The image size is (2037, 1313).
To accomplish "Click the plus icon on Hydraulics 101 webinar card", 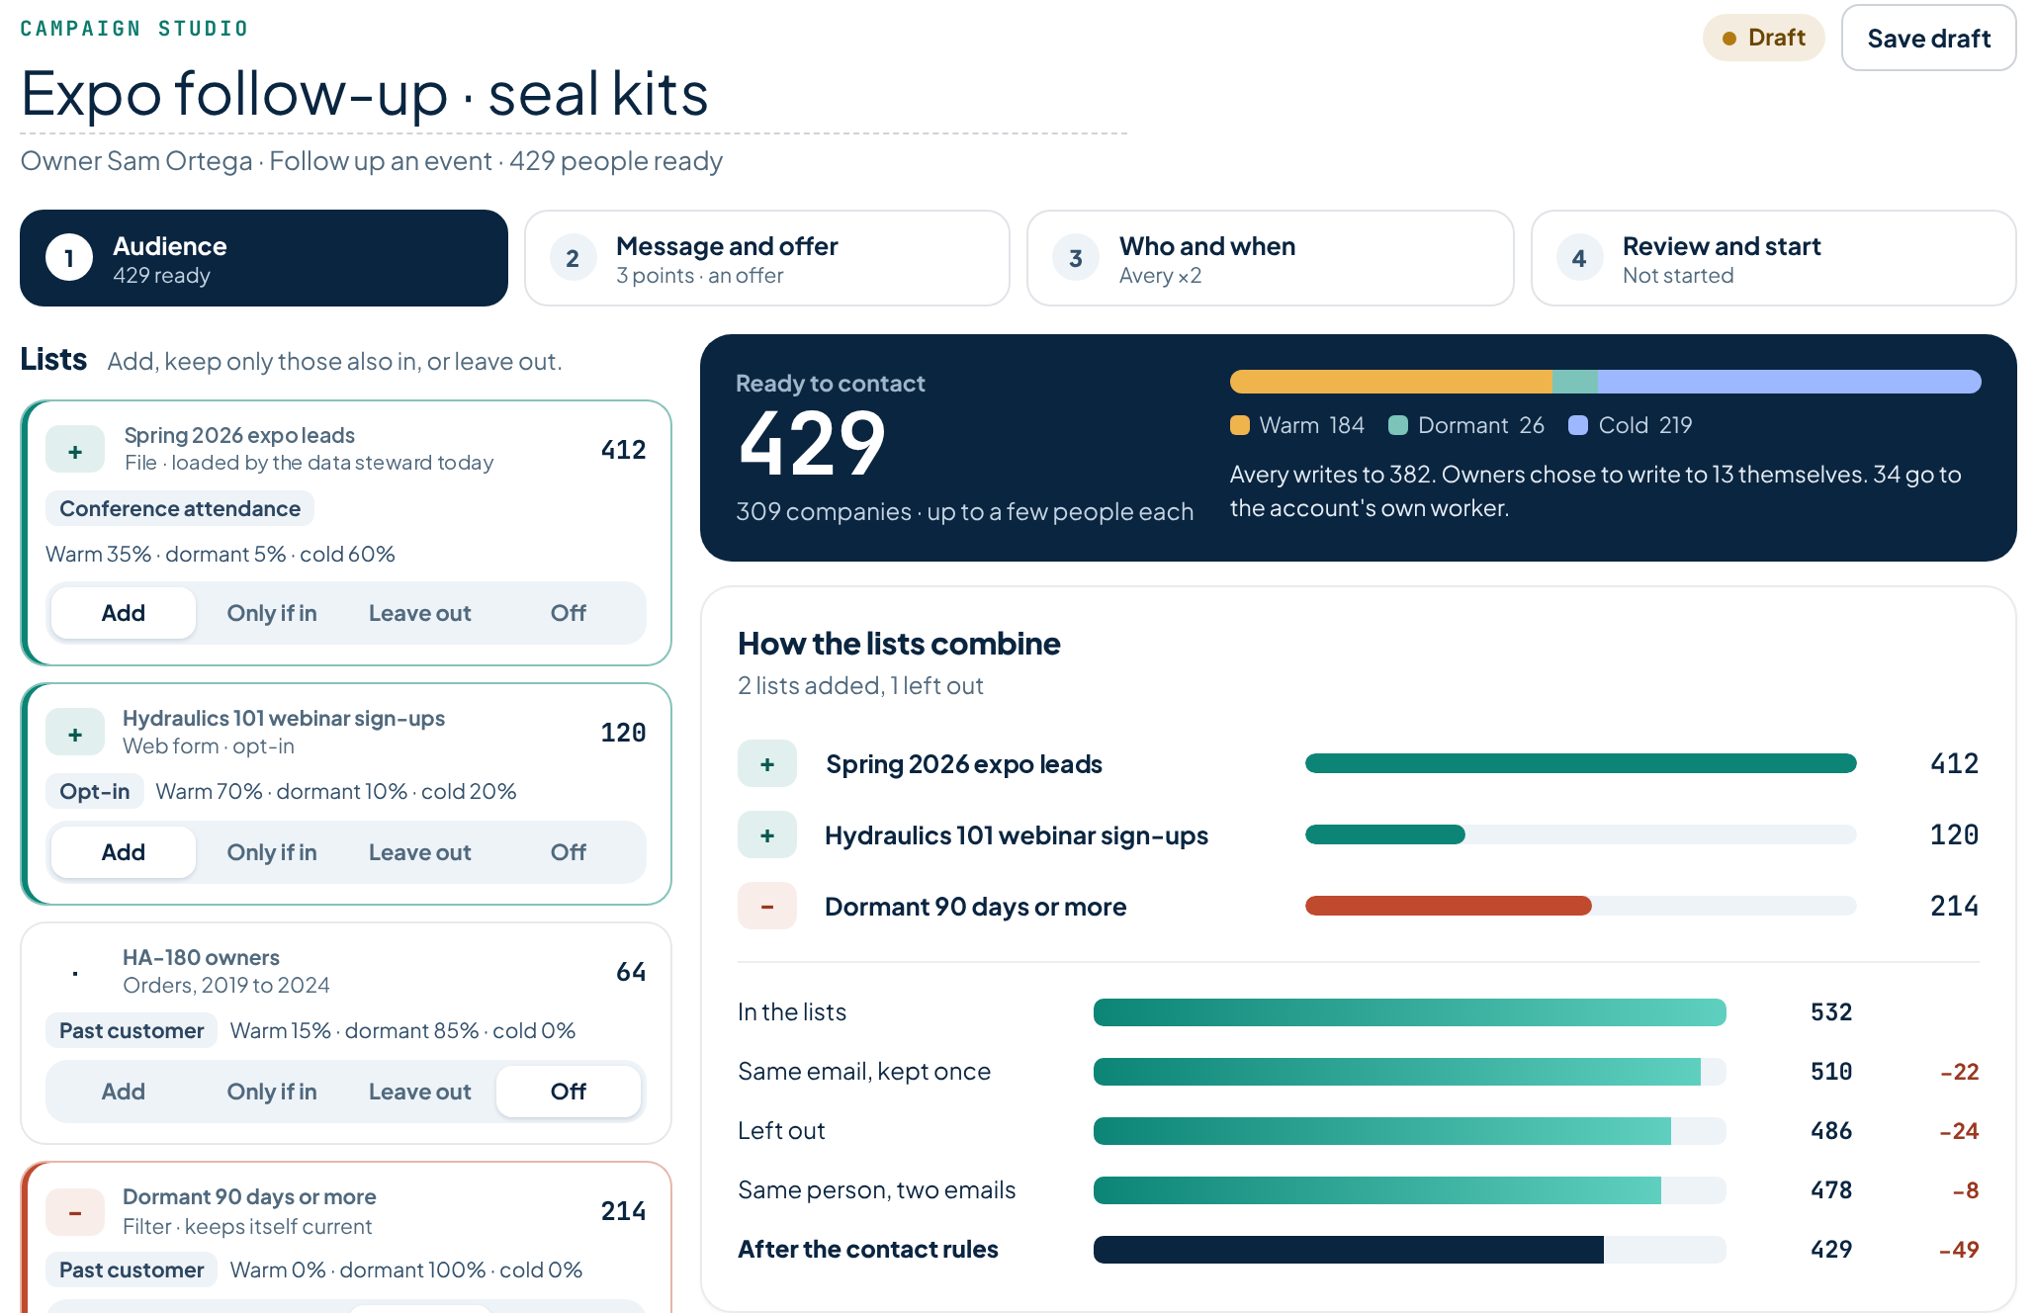I will point(75,733).
